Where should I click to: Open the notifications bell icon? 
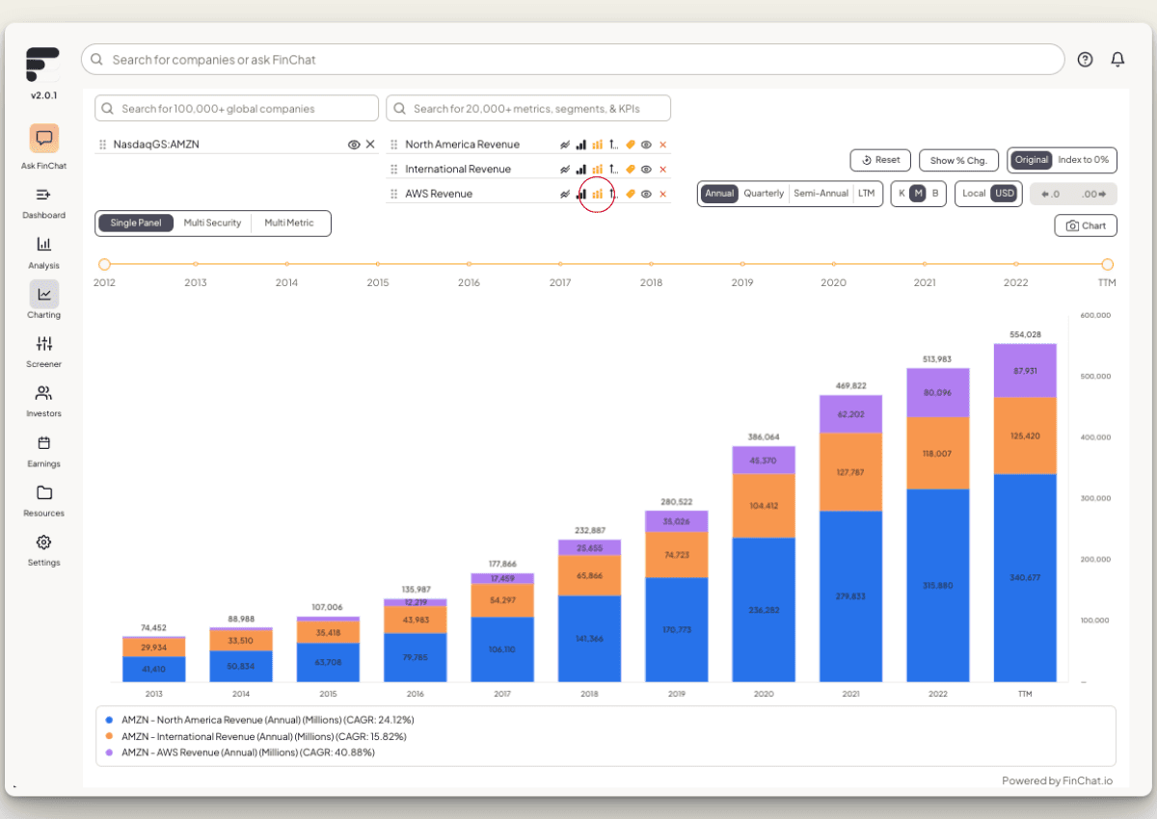(x=1117, y=60)
